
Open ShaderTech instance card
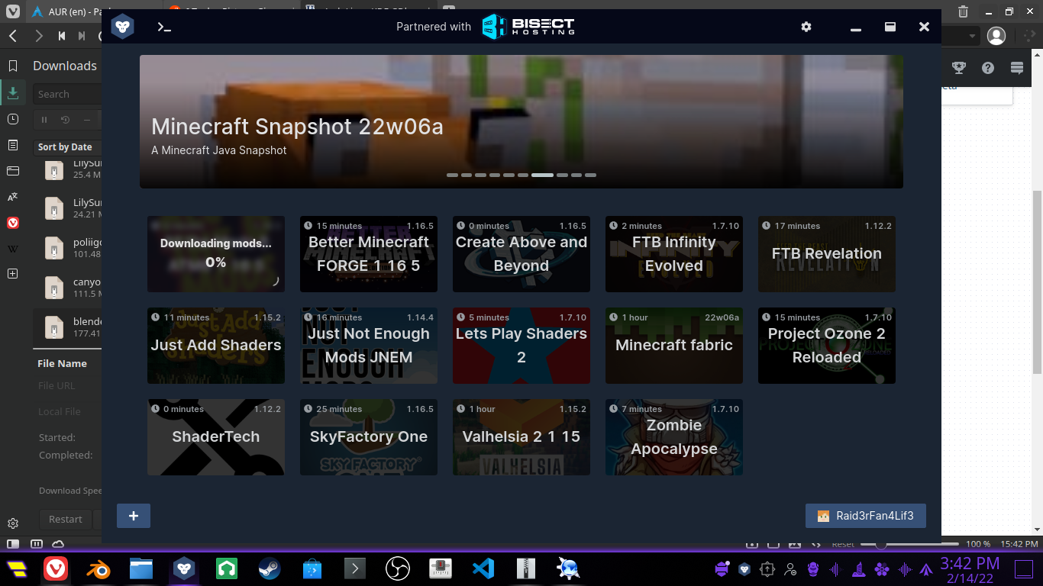[x=216, y=437]
